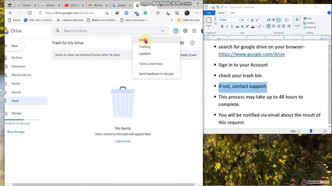332x186 pixels.
Task: Increase indent in WordPad
Action: coord(273,20)
